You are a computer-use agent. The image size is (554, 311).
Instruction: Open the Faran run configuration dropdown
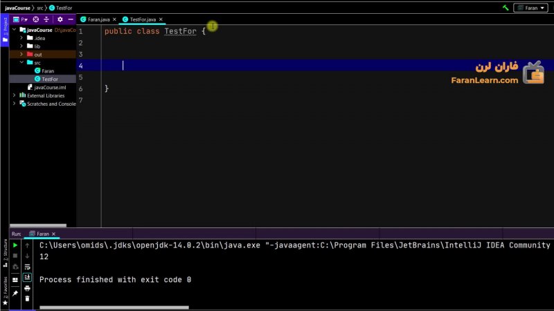pyautogui.click(x=530, y=7)
